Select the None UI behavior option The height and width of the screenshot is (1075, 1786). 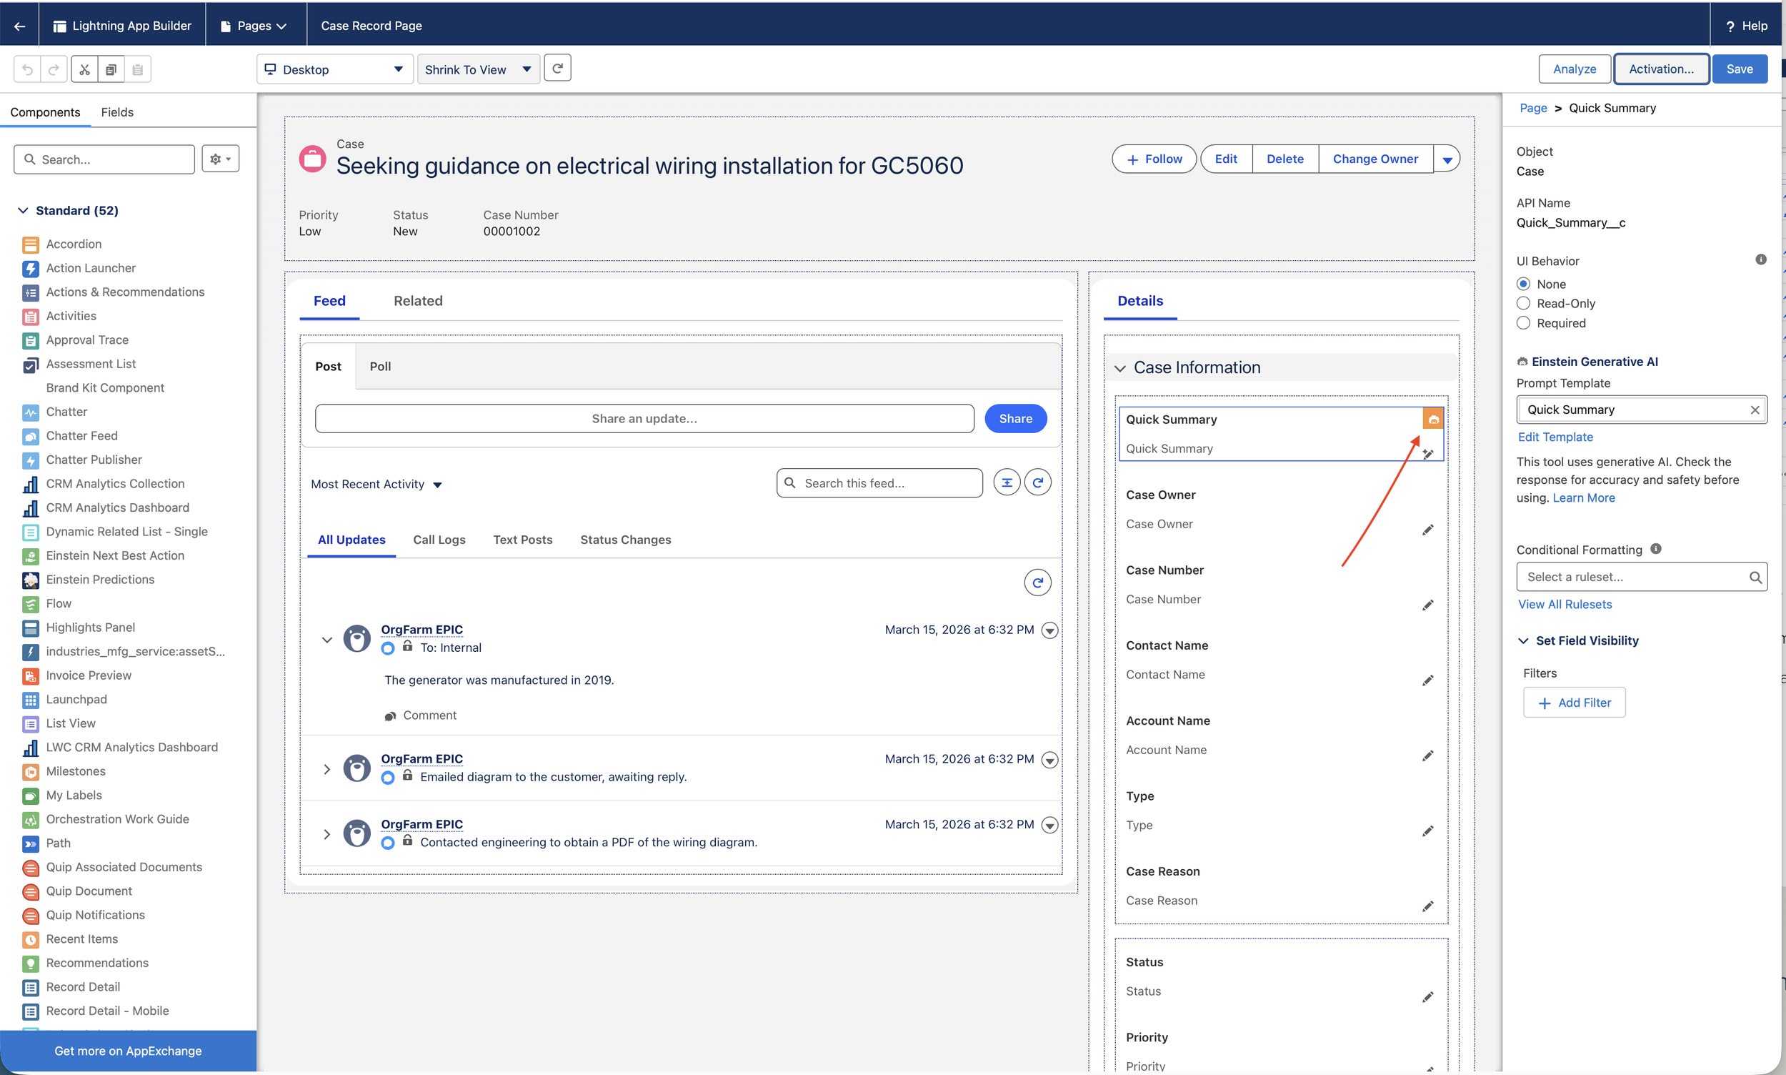(x=1523, y=284)
